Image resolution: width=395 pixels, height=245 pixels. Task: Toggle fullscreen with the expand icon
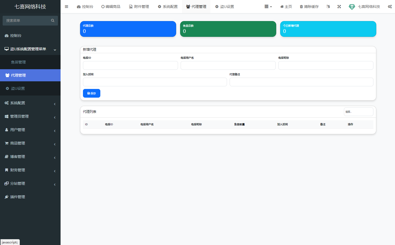point(339,7)
